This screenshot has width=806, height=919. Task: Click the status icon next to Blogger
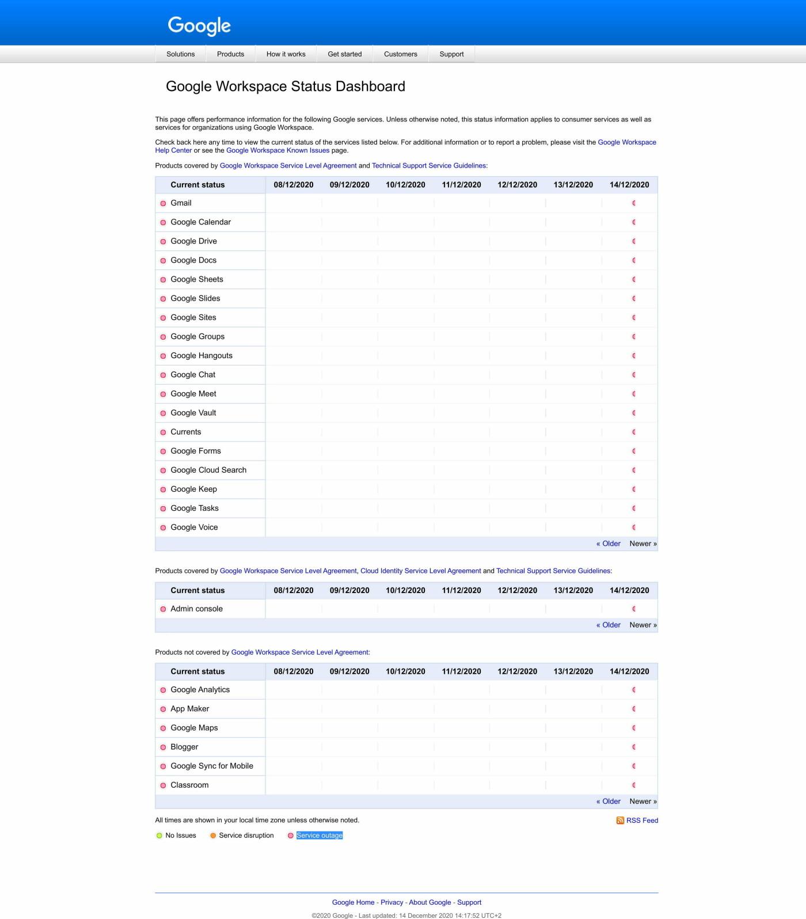(163, 747)
